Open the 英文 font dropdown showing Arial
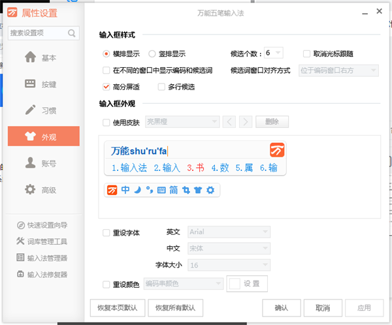 pos(229,232)
